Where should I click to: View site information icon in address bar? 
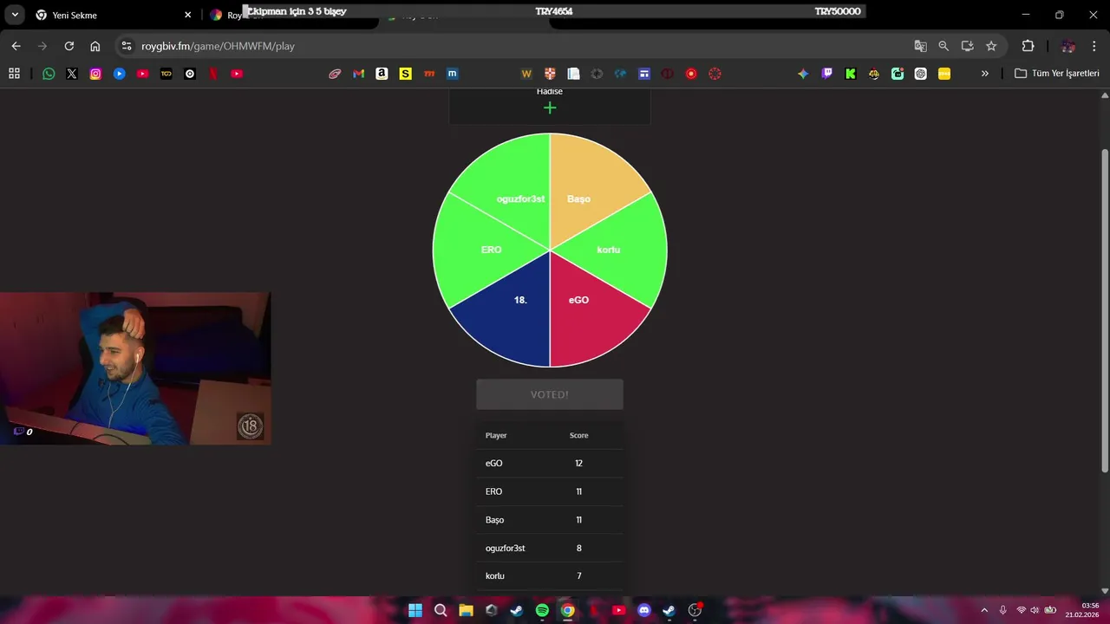pos(127,46)
